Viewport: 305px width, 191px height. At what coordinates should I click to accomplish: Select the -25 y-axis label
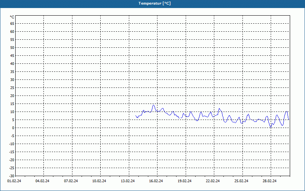tap(12, 168)
